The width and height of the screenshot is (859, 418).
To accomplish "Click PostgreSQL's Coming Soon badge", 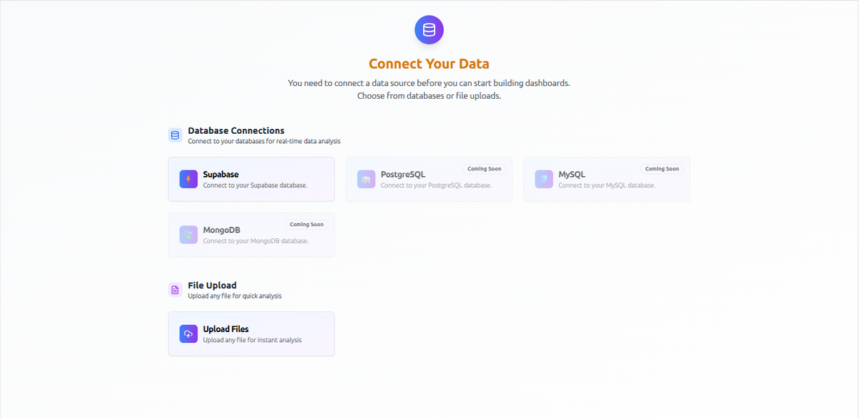I will pos(485,169).
